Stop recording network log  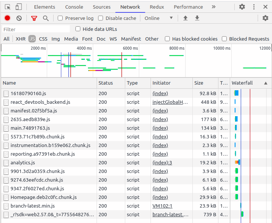[x=7, y=18]
